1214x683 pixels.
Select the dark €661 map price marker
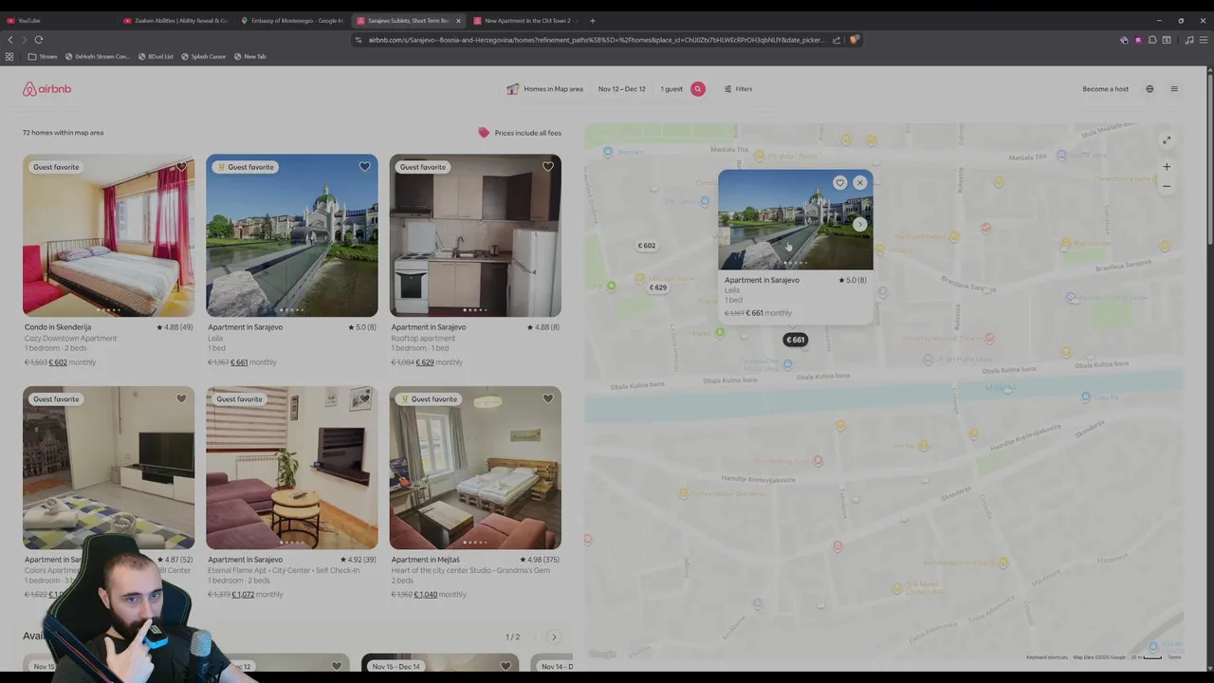coord(795,340)
